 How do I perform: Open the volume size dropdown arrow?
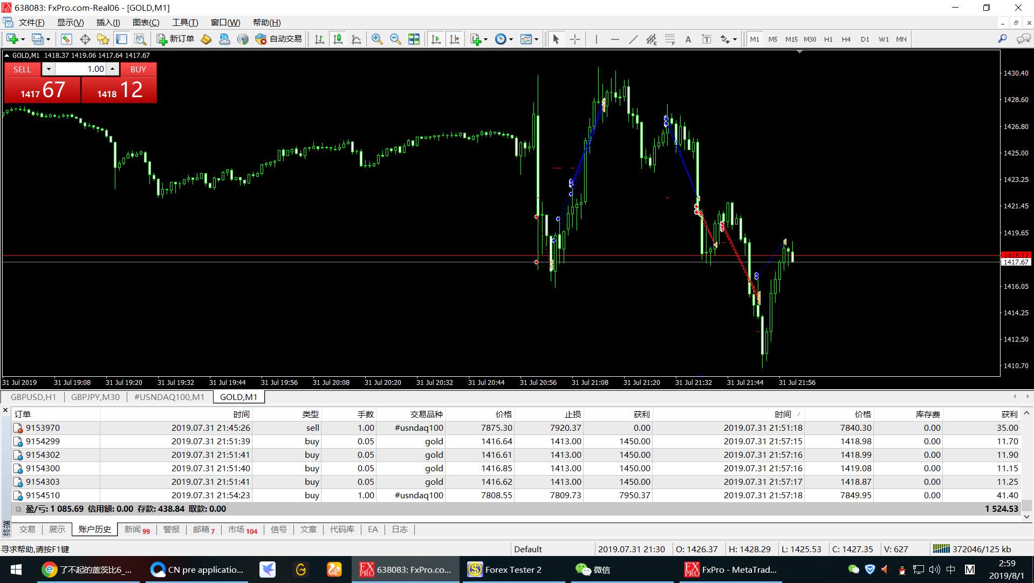click(49, 69)
